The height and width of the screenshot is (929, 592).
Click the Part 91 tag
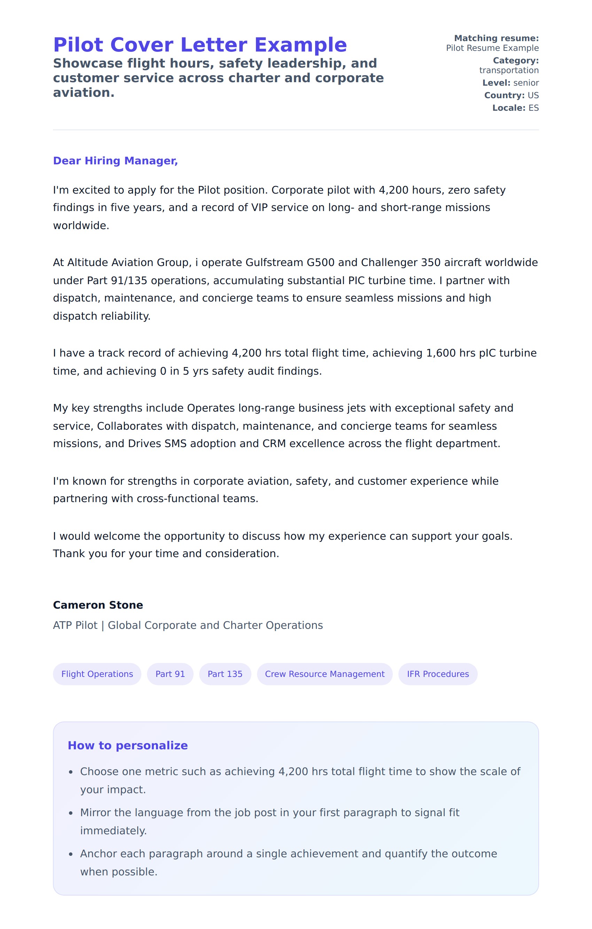click(x=170, y=674)
